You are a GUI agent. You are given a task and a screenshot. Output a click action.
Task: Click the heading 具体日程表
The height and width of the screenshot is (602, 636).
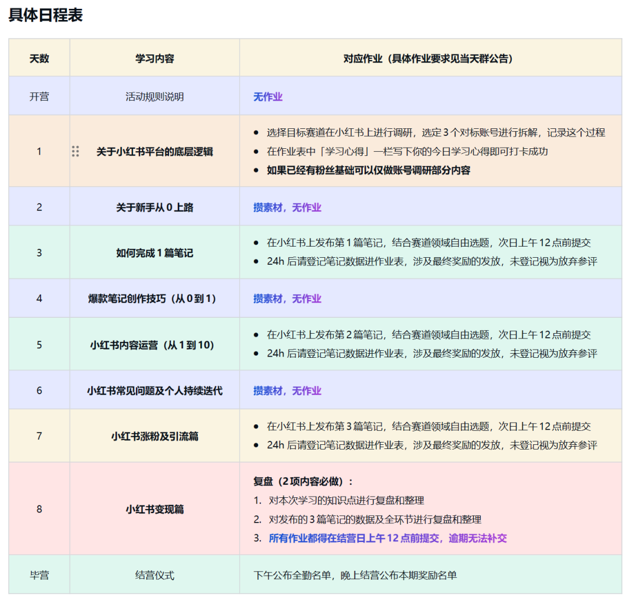click(x=45, y=15)
